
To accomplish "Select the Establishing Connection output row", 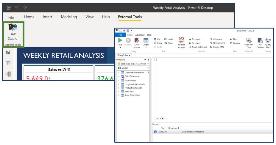I will point(213,132).
